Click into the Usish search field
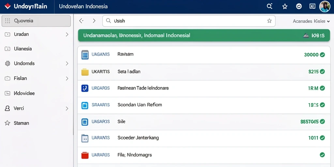This screenshot has height=167, width=334. [x=189, y=21]
